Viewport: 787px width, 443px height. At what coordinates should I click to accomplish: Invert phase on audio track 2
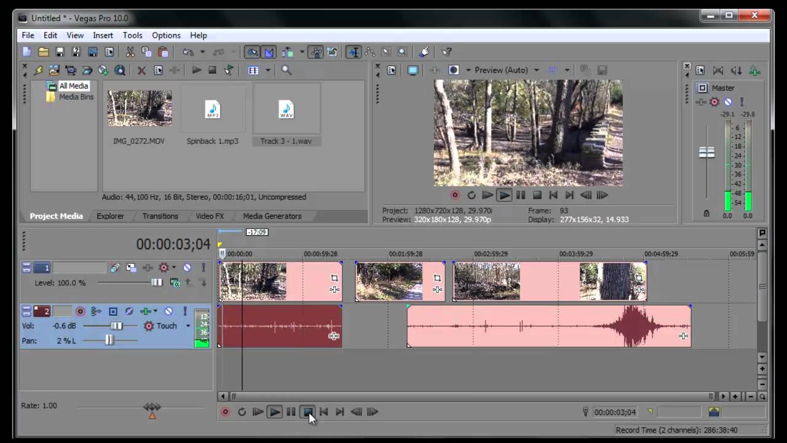pos(129,311)
